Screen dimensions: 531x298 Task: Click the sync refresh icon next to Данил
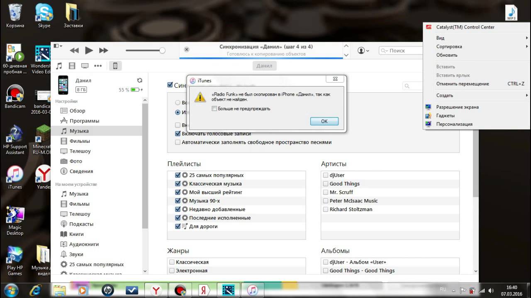[140, 80]
